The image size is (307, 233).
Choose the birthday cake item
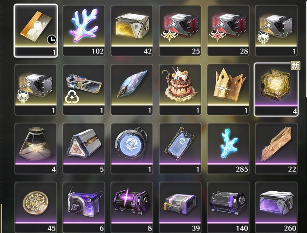[x=180, y=90]
